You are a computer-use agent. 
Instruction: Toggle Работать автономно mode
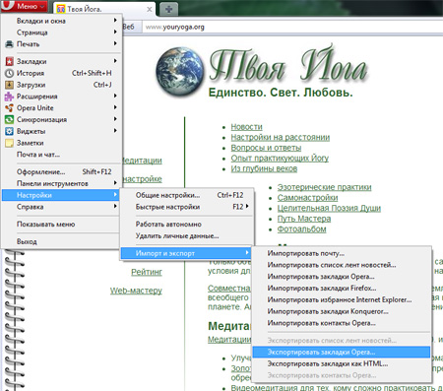[x=186, y=225]
